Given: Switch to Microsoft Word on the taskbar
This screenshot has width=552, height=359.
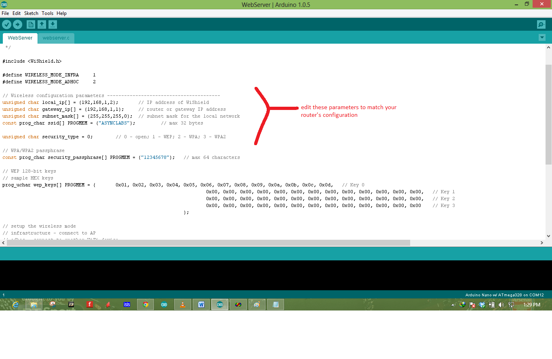Looking at the screenshot, I should [x=201, y=304].
